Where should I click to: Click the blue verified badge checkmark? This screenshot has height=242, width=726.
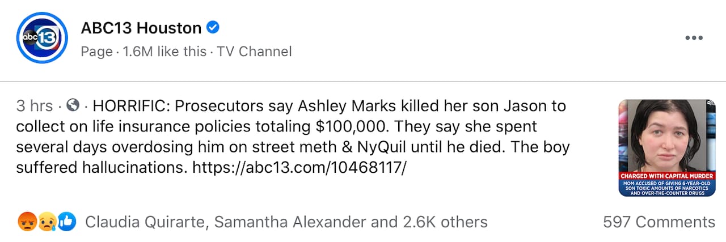[213, 27]
